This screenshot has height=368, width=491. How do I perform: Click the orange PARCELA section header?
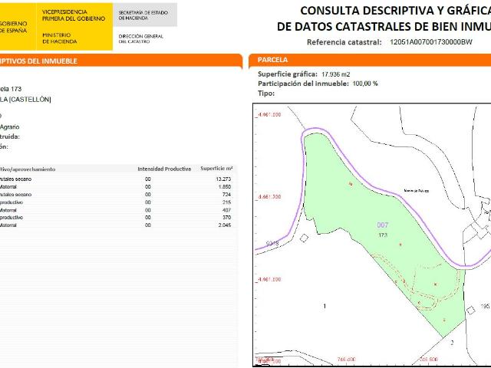pos(370,60)
